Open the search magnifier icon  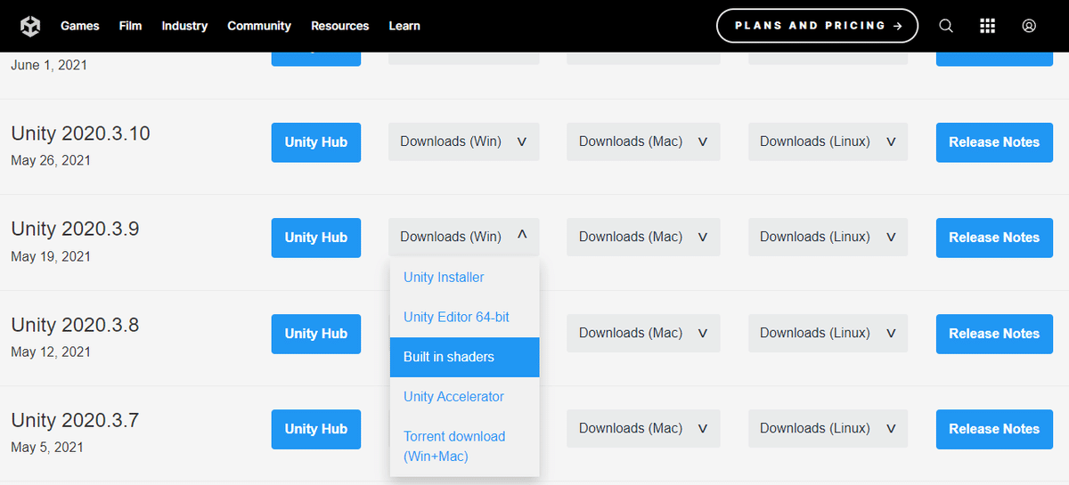click(946, 26)
